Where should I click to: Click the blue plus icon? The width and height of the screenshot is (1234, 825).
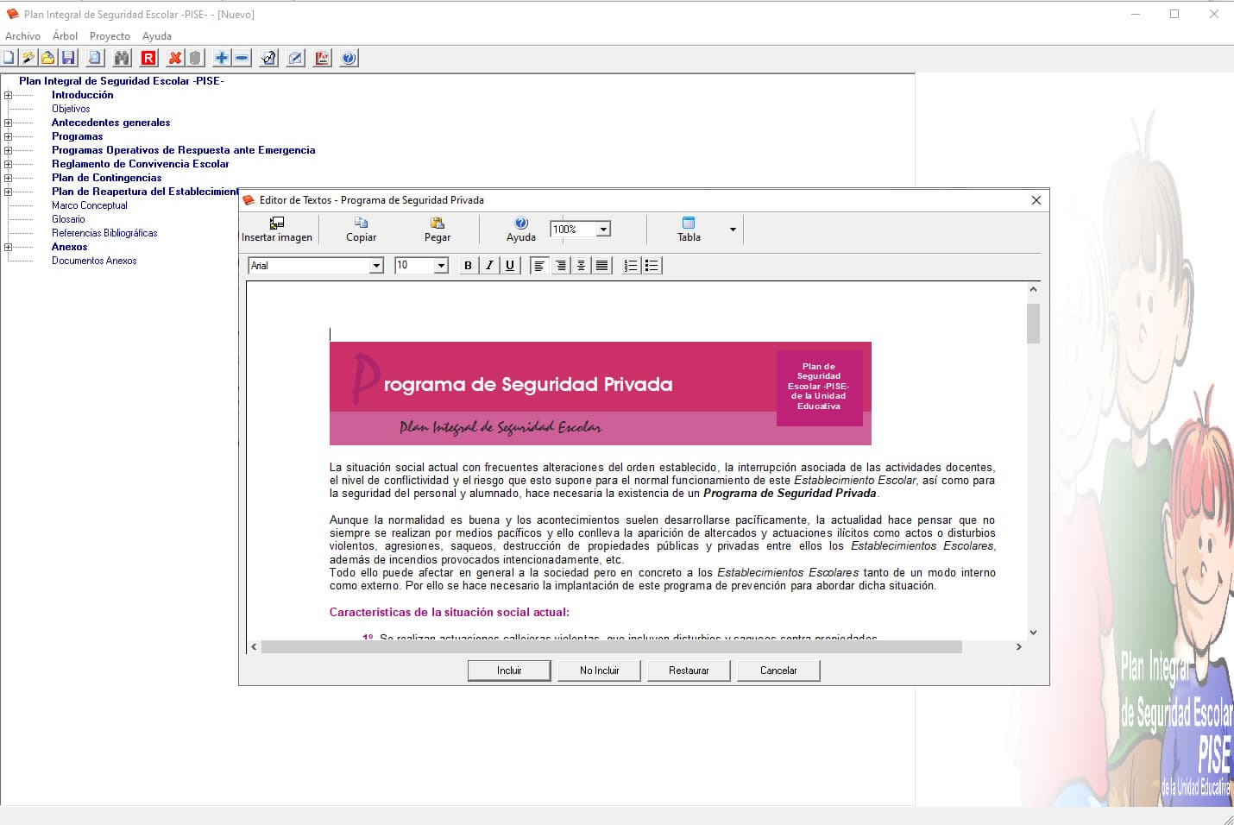click(x=222, y=58)
